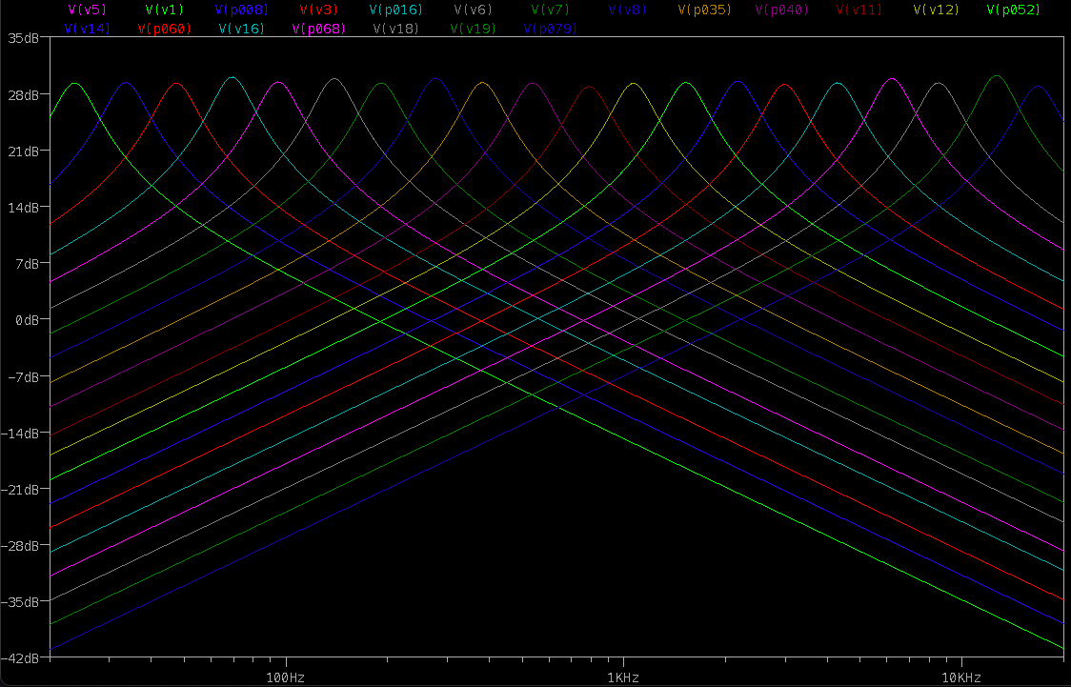
Task: Click the -14dB vertical axis label
Action: [x=20, y=433]
